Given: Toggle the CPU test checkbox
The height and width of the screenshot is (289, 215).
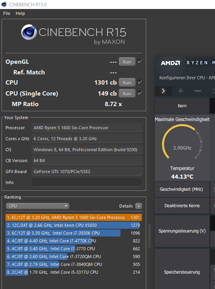Looking at the screenshot, I should [140, 82].
